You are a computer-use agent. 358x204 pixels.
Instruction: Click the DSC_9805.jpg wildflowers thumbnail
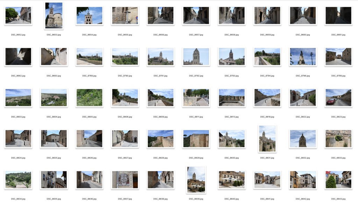pos(89,98)
